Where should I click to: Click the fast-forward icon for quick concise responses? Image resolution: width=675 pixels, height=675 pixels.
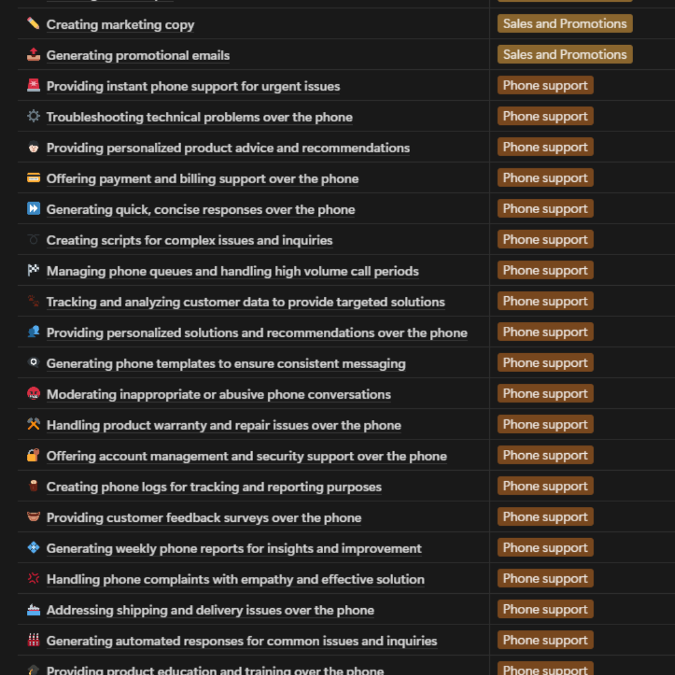click(33, 208)
